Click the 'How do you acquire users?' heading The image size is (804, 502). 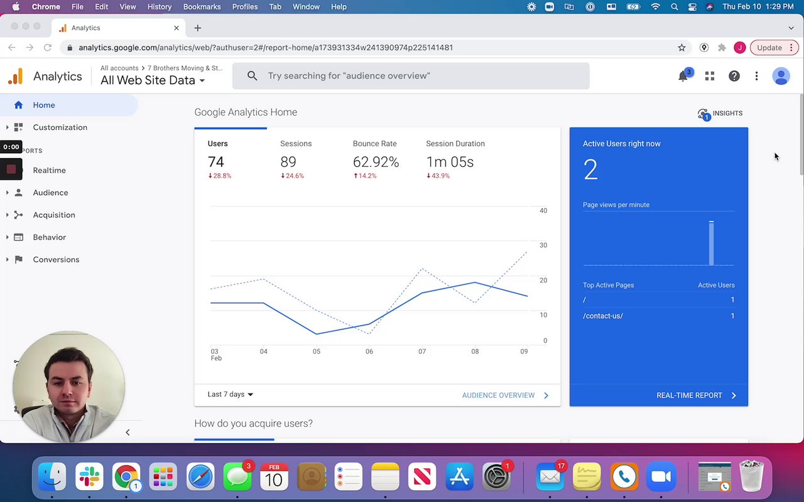pos(253,424)
